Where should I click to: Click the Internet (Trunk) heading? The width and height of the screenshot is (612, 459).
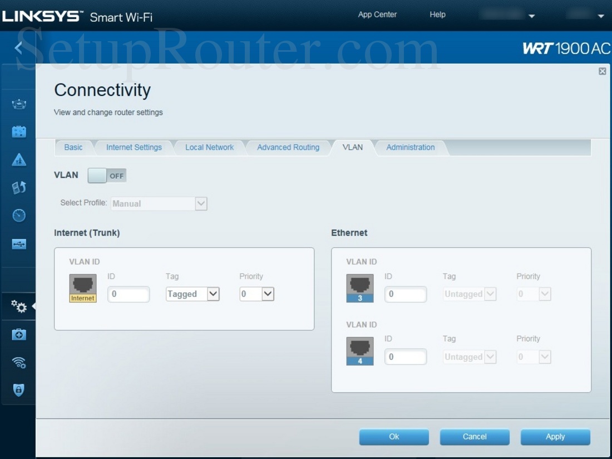87,233
